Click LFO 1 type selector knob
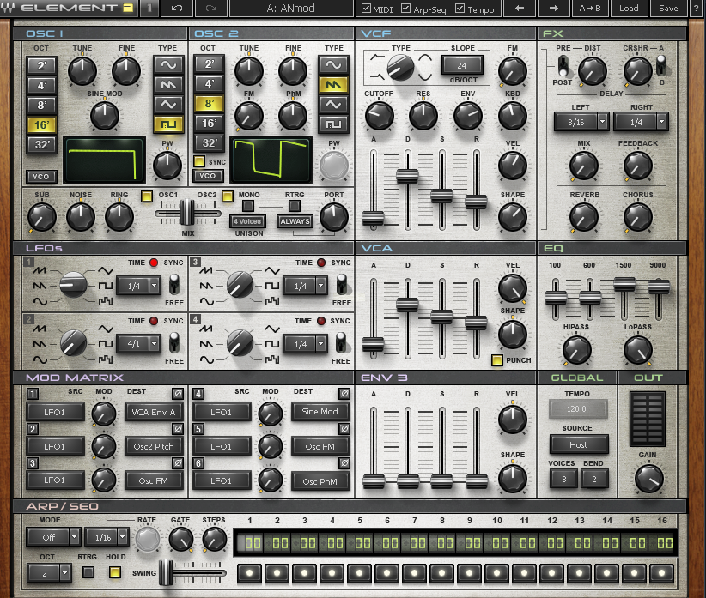706x598 pixels. 73,285
